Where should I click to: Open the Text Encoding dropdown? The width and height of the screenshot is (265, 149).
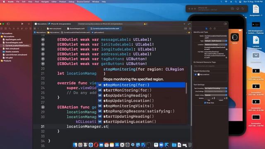216,88
